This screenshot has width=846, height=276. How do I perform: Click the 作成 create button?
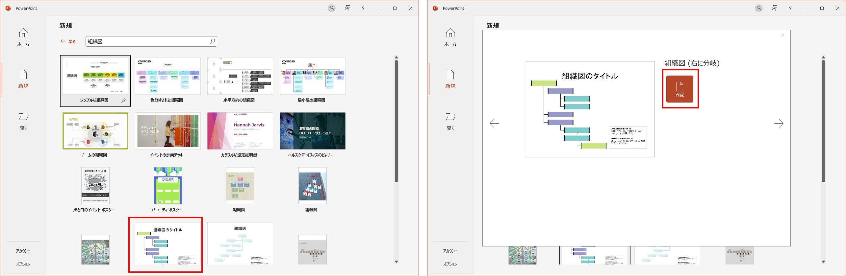680,89
